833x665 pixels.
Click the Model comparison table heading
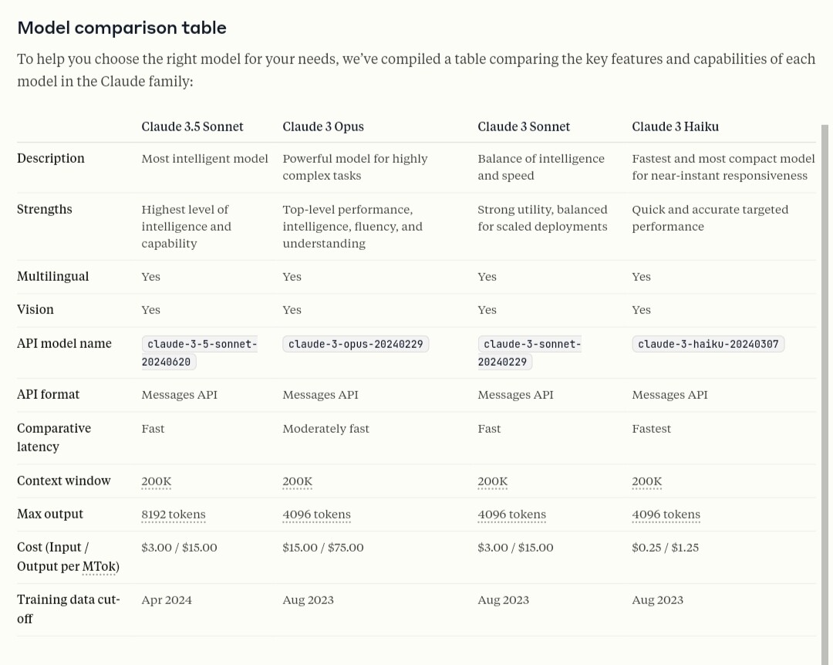tap(122, 28)
